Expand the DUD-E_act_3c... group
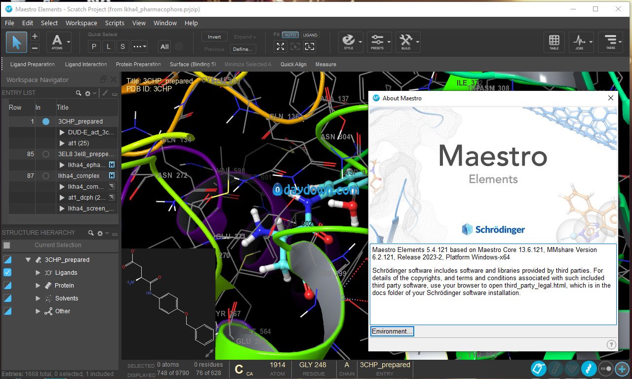 click(62, 132)
